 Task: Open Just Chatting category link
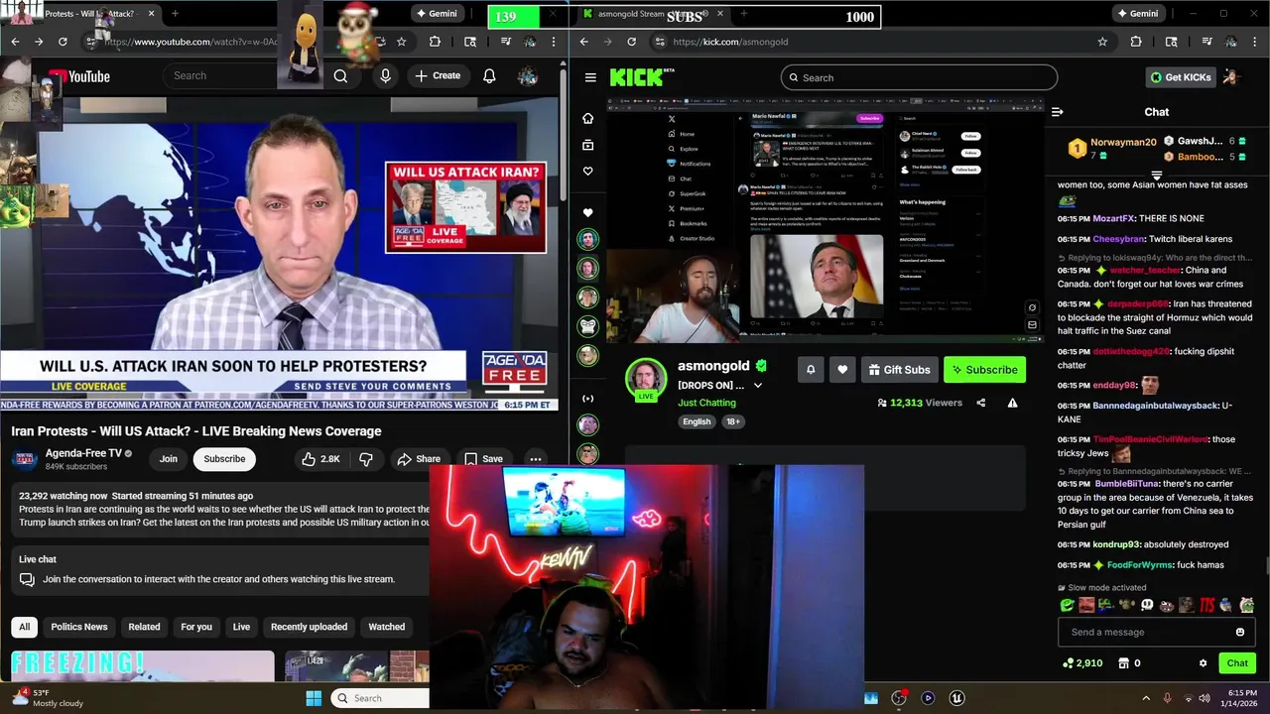(706, 403)
